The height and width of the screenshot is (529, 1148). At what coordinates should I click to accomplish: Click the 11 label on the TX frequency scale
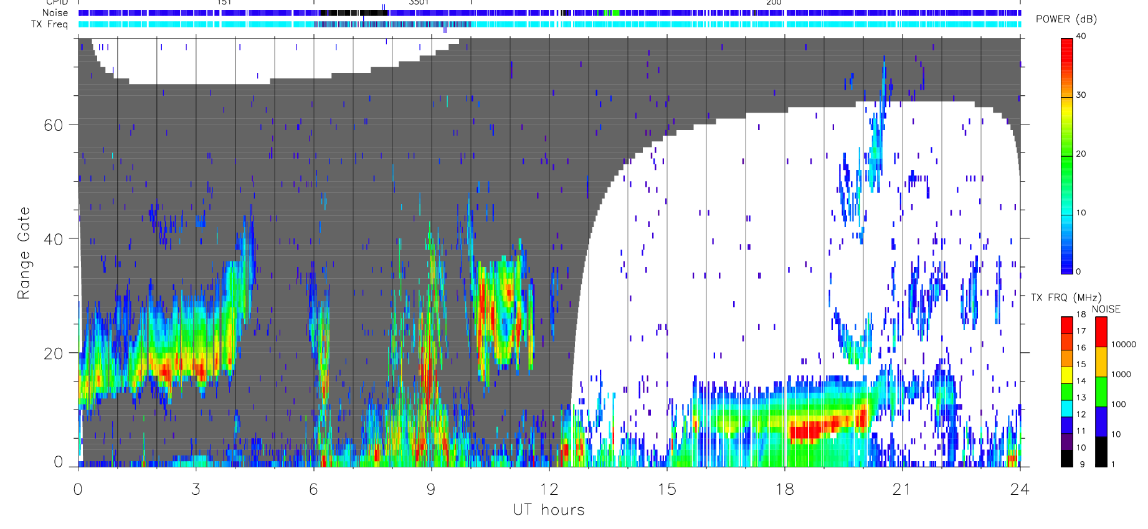pyautogui.click(x=1081, y=431)
